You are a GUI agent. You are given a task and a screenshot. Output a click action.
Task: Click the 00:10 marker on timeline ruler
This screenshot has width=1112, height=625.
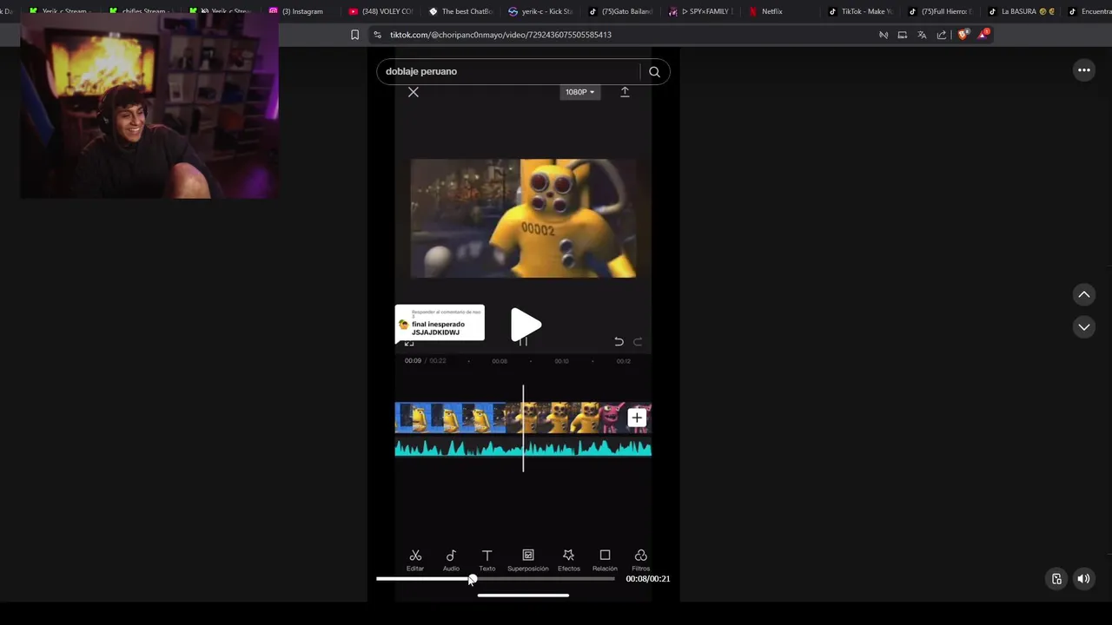coord(561,361)
